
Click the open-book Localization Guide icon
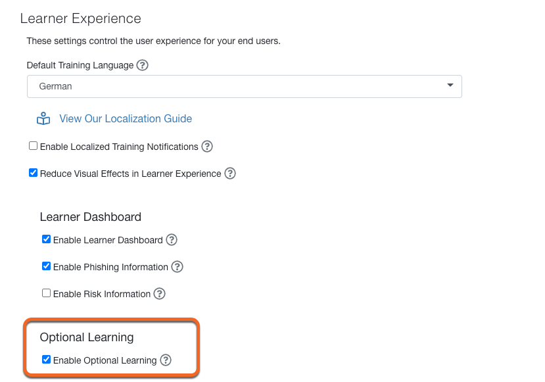tap(43, 118)
